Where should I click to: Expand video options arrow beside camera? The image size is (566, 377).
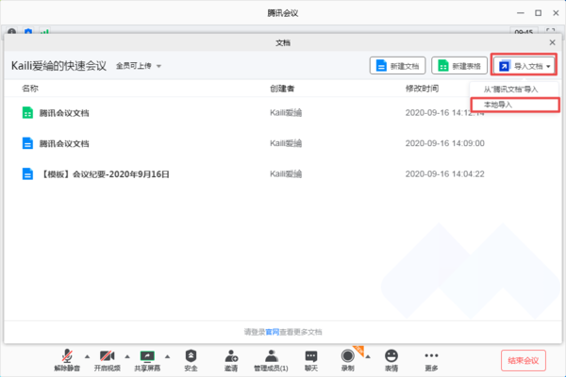pyautogui.click(x=127, y=356)
